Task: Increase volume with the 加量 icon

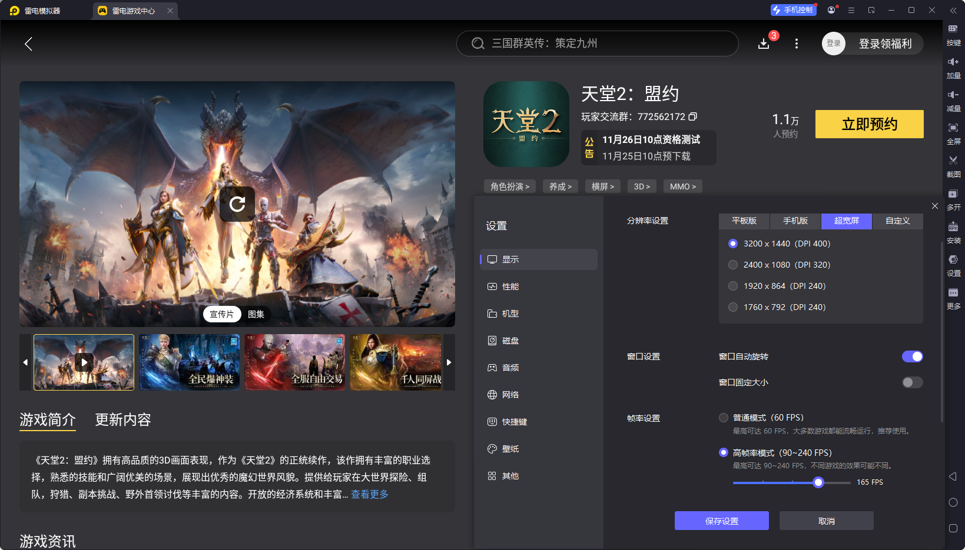Action: (x=954, y=66)
